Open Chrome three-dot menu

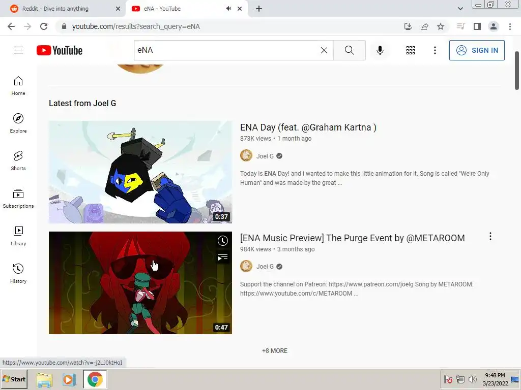point(510,26)
